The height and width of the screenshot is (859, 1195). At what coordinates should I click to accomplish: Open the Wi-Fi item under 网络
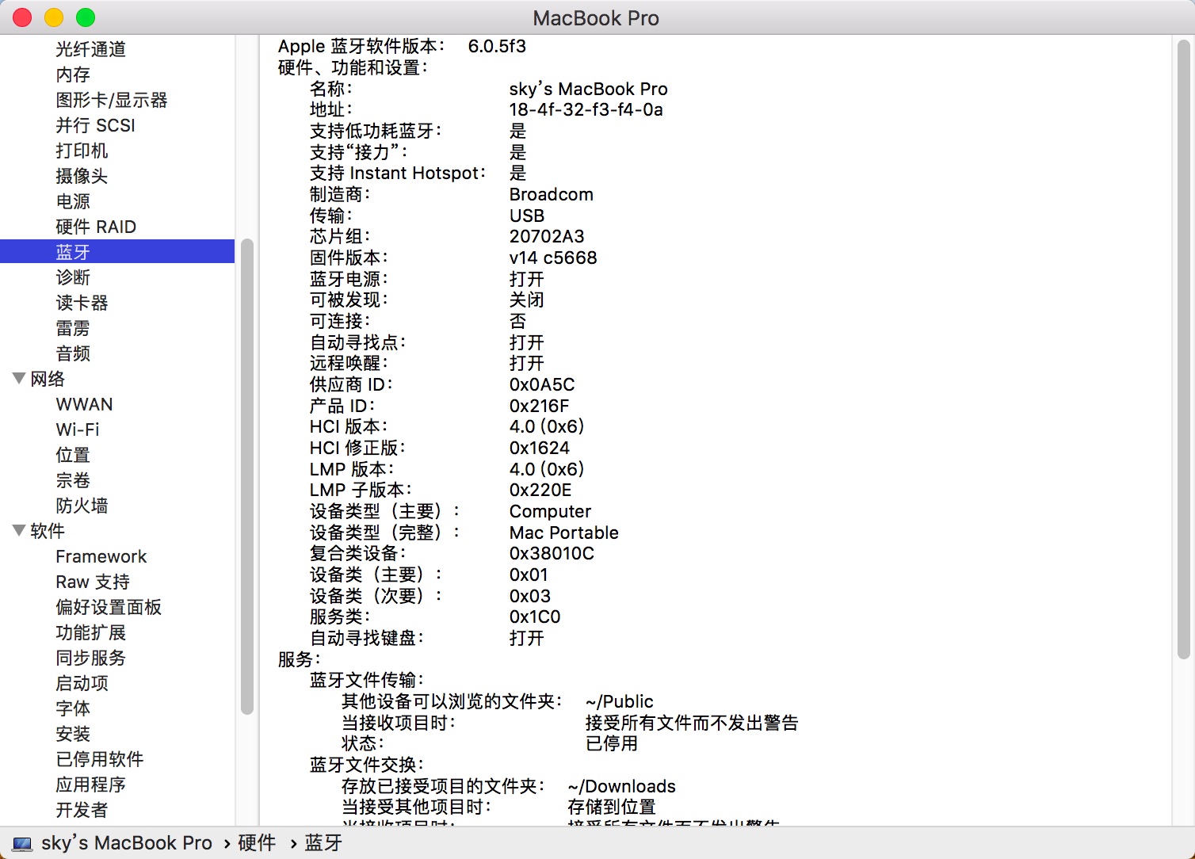pos(78,429)
